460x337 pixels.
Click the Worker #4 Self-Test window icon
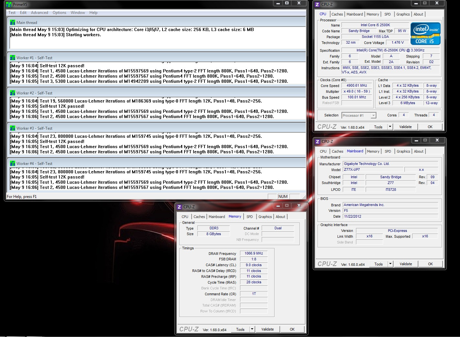13,163
